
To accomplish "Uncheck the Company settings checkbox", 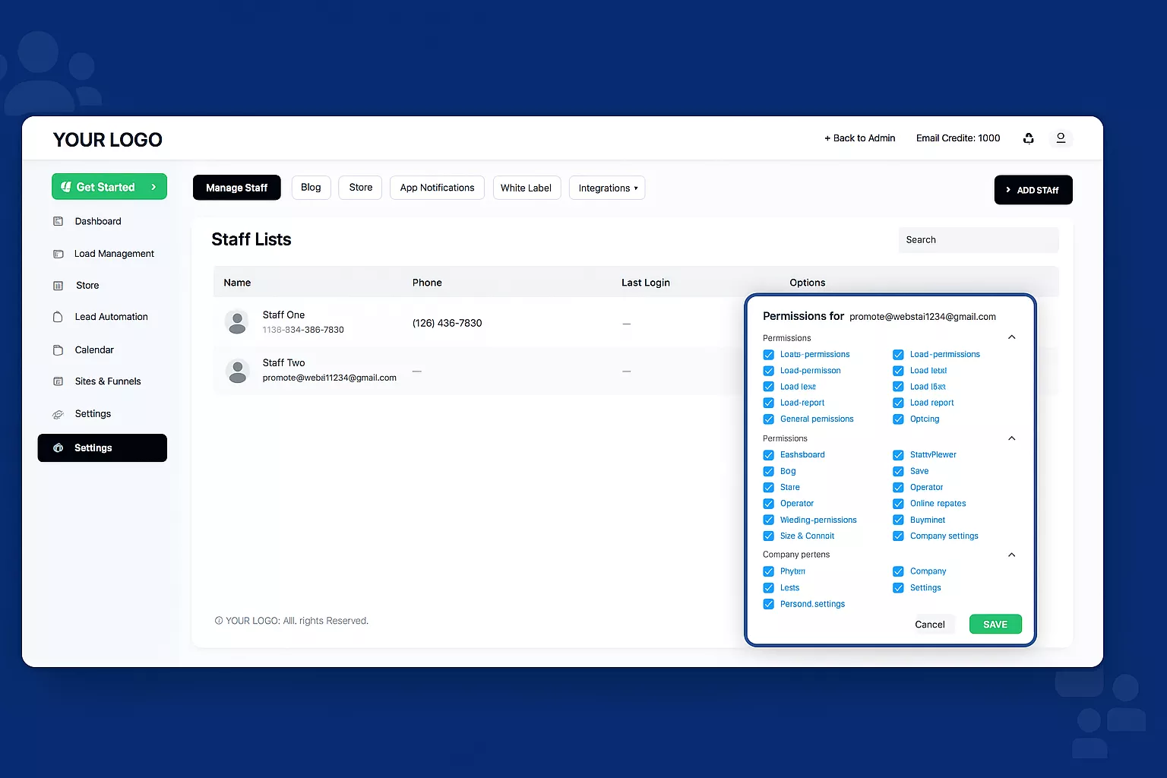I will 898,536.
